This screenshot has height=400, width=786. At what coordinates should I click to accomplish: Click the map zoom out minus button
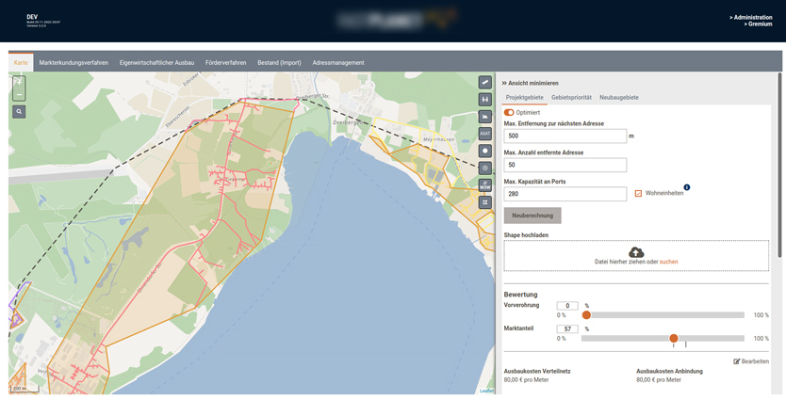tap(19, 94)
